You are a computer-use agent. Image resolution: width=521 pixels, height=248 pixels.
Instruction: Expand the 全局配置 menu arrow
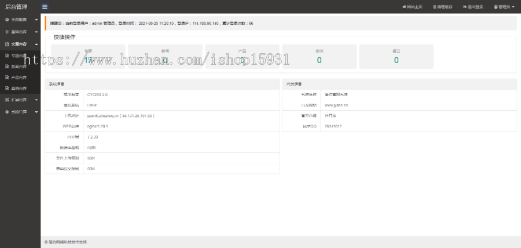click(x=36, y=20)
